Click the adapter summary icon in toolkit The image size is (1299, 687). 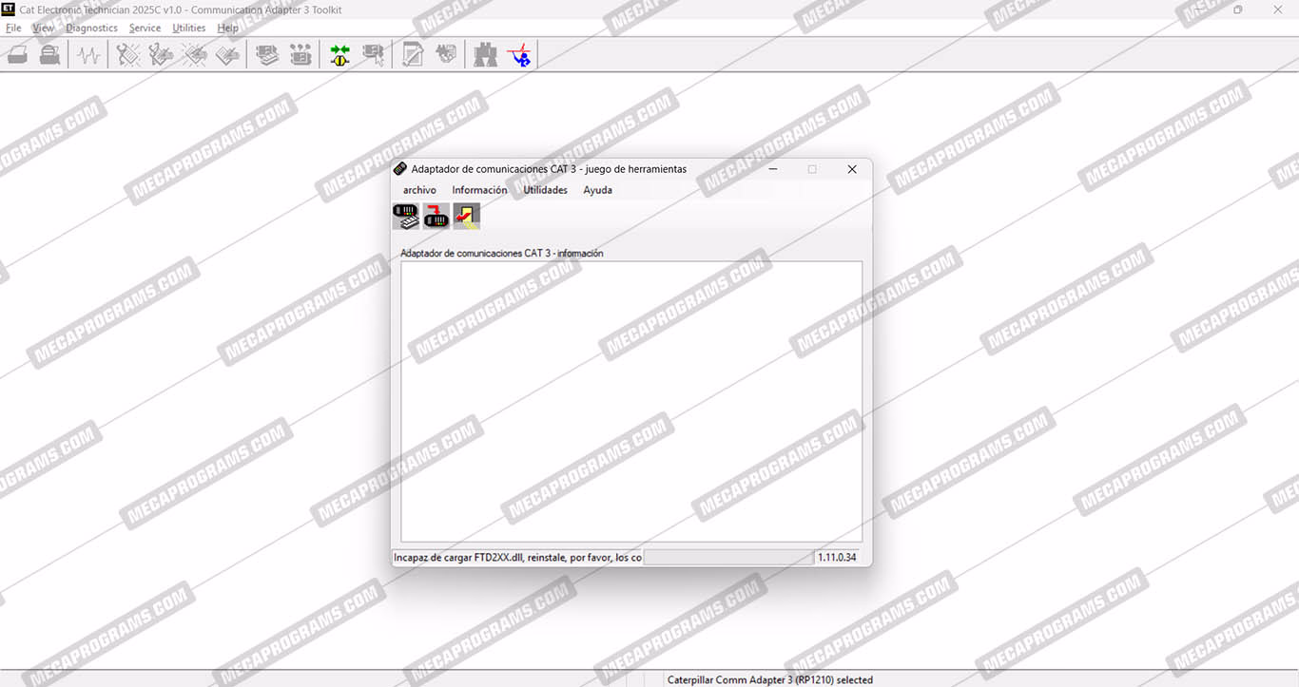[406, 217]
